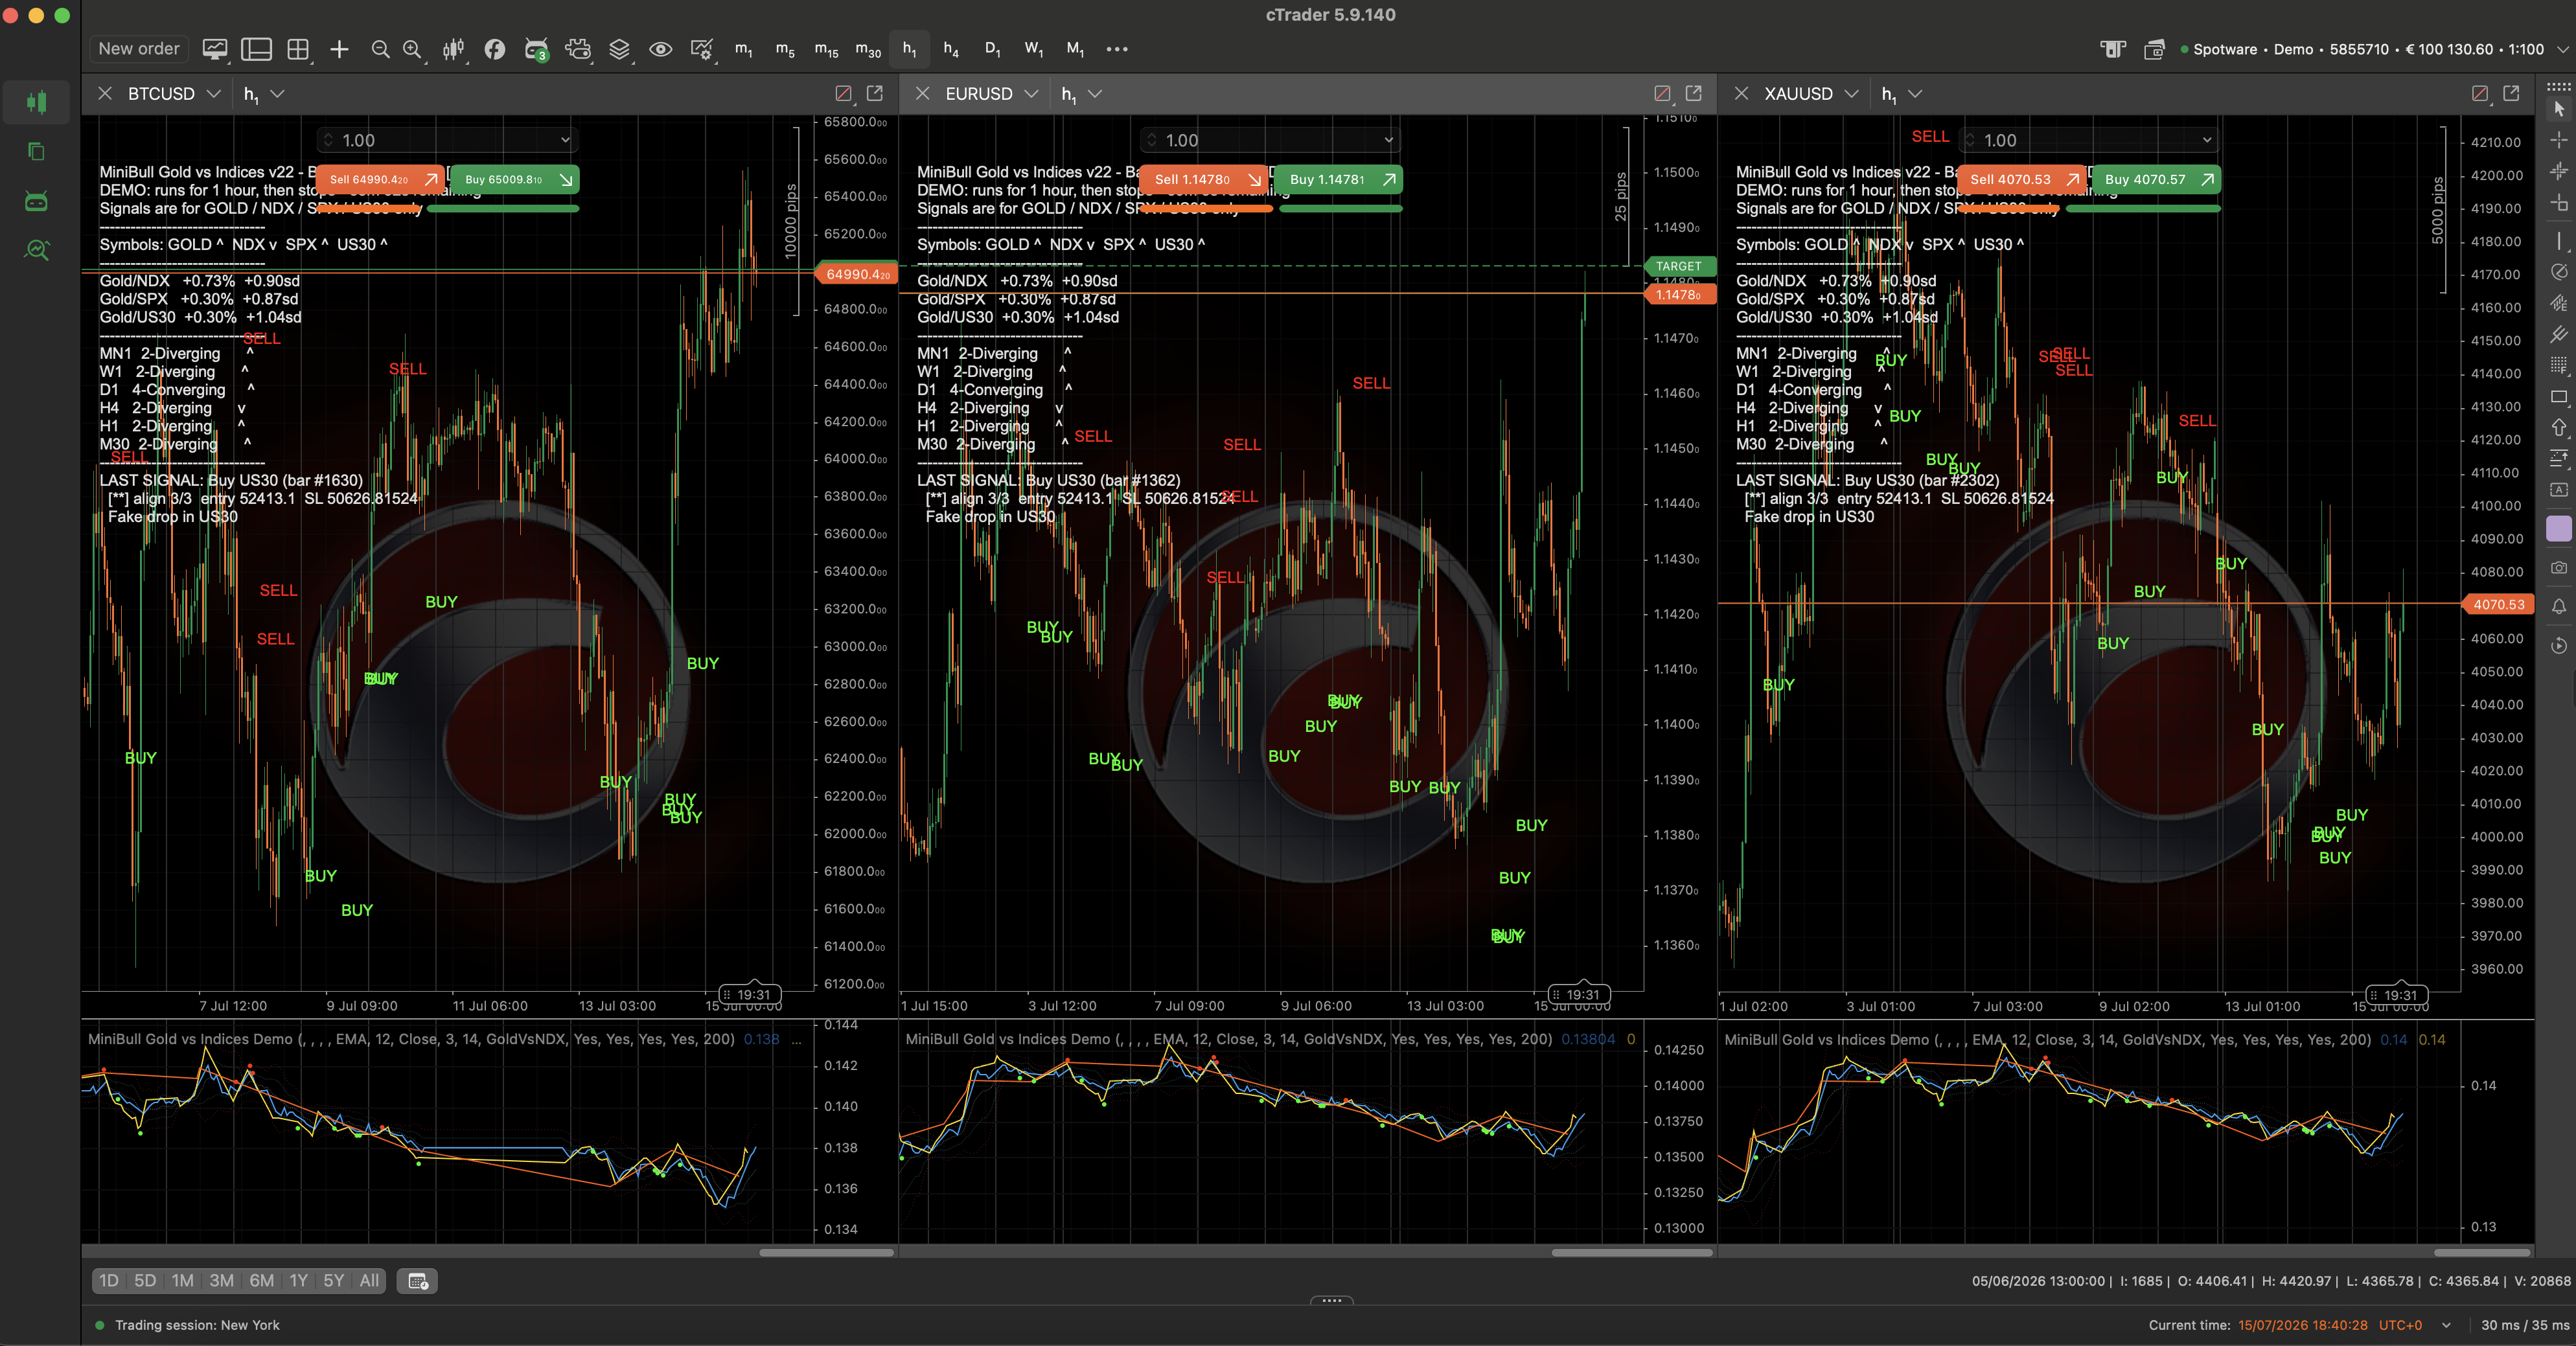Select the All range button
The image size is (2576, 1346).
pos(369,1281)
